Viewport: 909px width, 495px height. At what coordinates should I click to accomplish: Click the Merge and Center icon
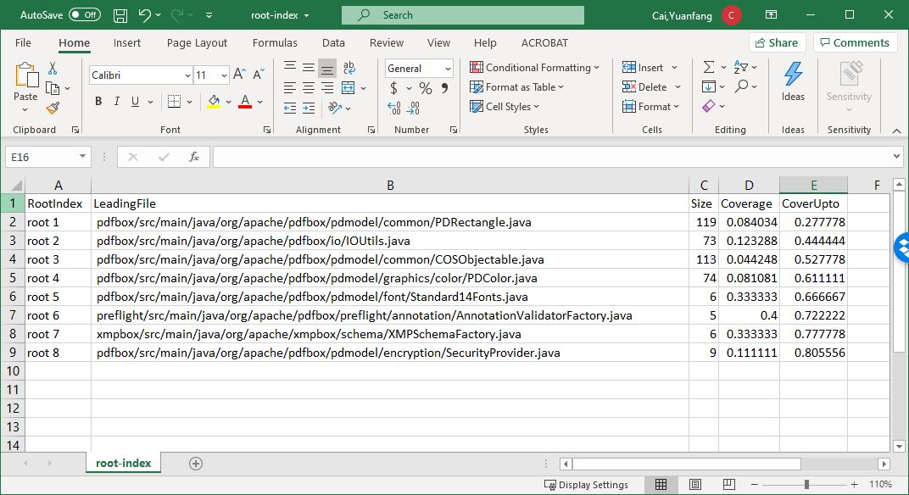tap(348, 87)
